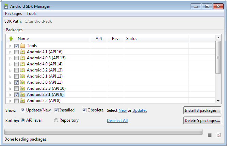
Task: Select the Repository sort option
Action: (x=56, y=120)
